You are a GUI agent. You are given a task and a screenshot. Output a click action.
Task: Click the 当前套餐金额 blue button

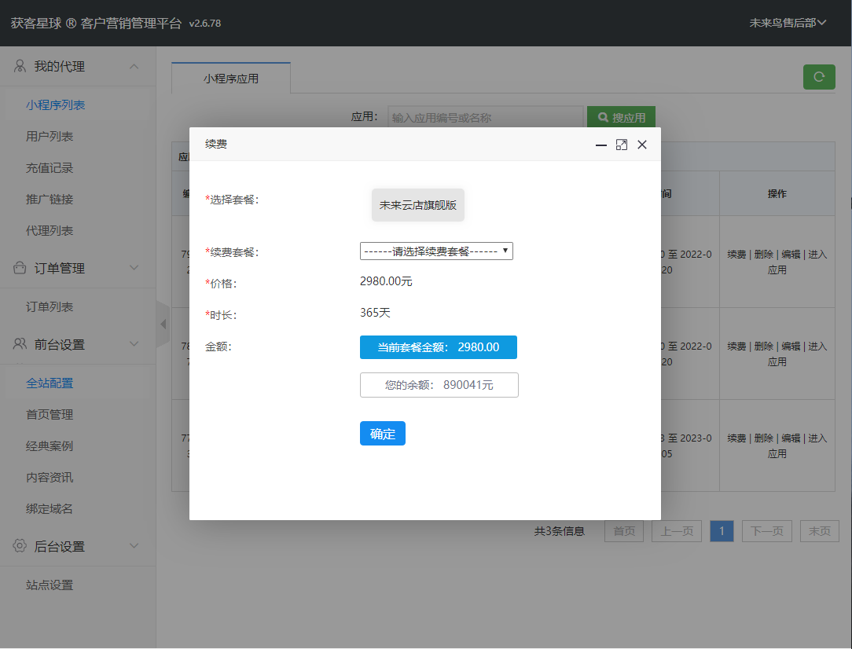[x=438, y=347]
